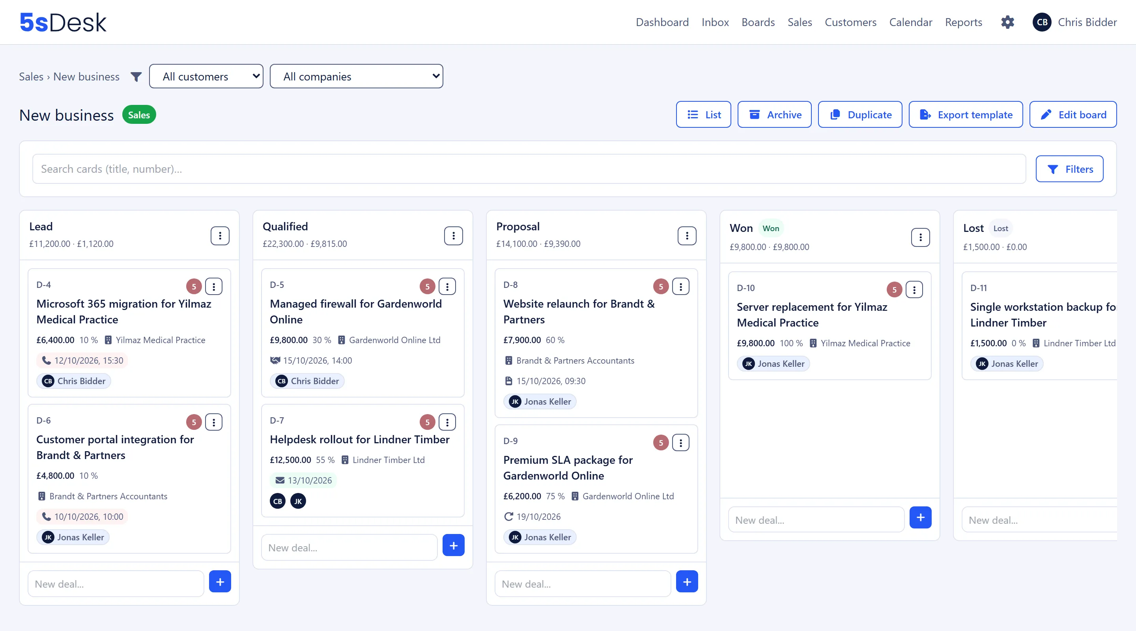
Task: Click the 5sDesk logo
Action: click(63, 22)
